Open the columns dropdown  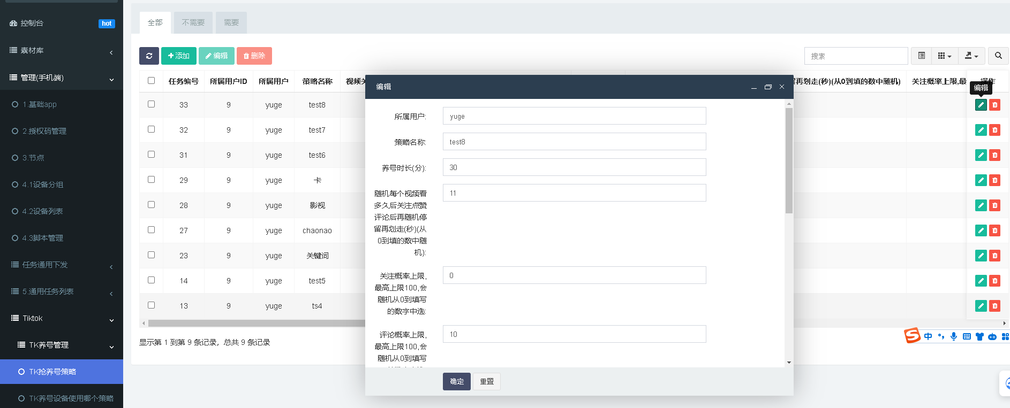click(x=945, y=56)
